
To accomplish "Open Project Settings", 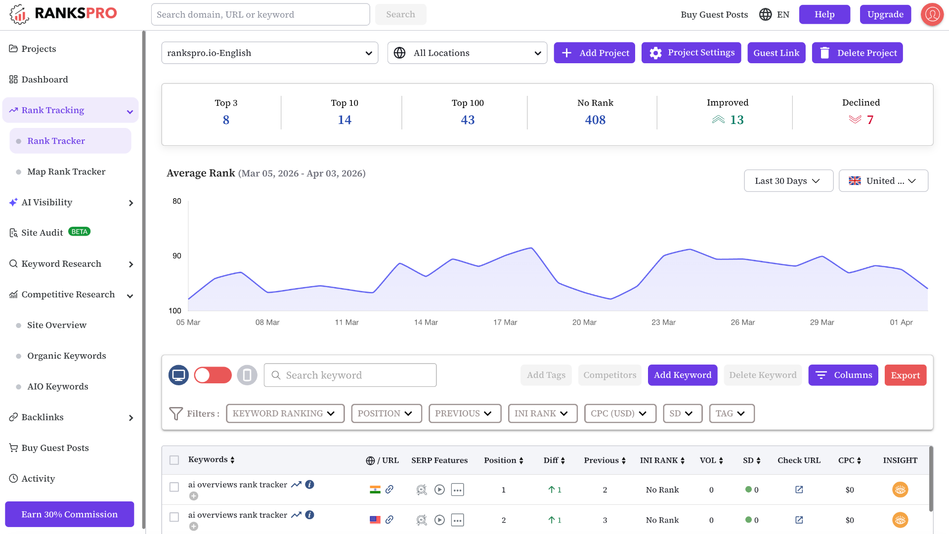I will 691,53.
